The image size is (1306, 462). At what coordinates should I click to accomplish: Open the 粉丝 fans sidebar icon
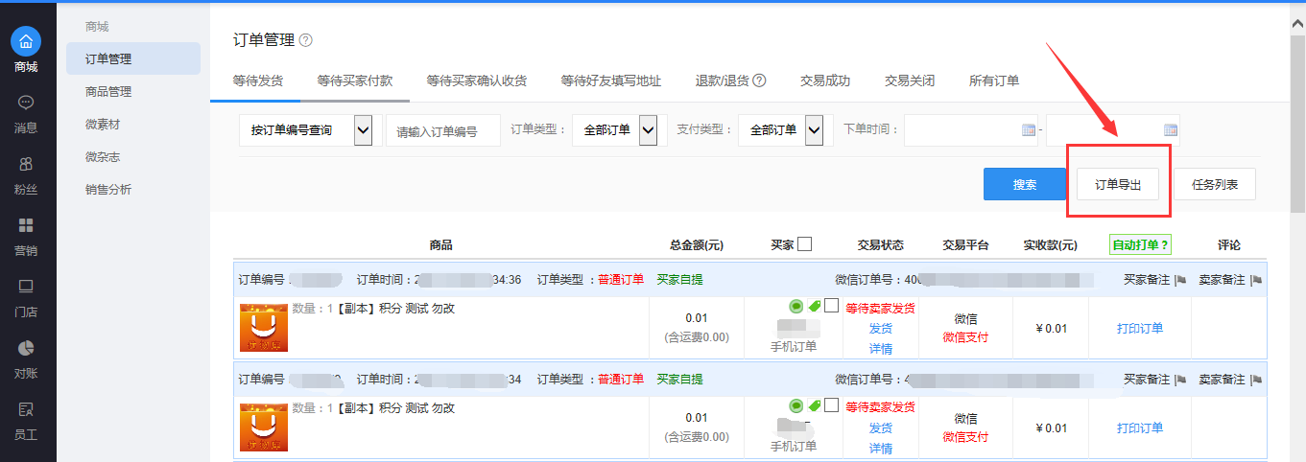pyautogui.click(x=26, y=165)
